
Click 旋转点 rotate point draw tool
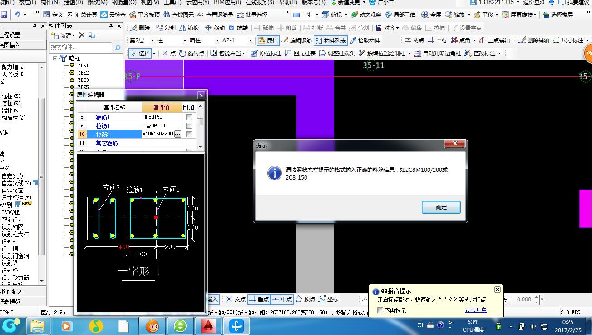pos(192,53)
